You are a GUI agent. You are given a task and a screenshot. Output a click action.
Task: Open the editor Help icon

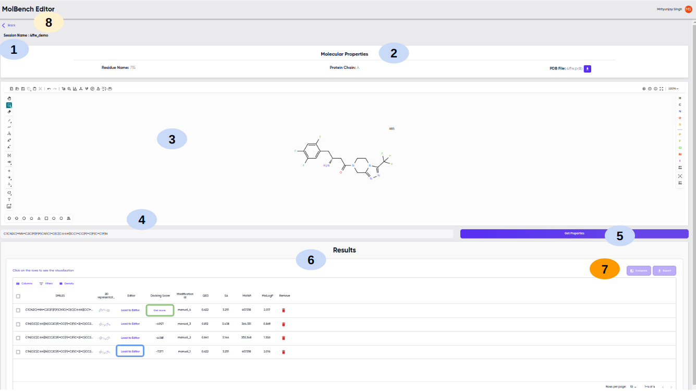click(650, 89)
